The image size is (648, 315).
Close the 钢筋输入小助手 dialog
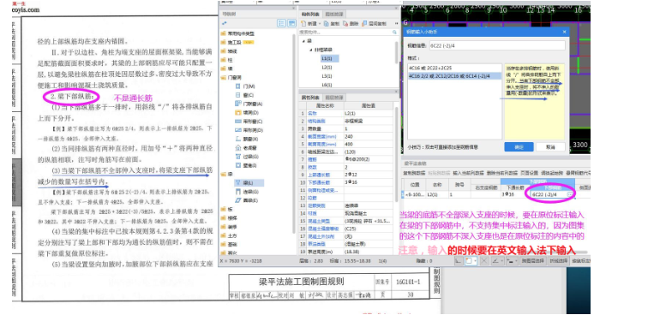coord(564,32)
